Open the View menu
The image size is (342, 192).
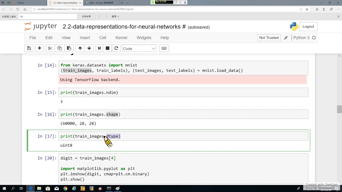pos(66,38)
